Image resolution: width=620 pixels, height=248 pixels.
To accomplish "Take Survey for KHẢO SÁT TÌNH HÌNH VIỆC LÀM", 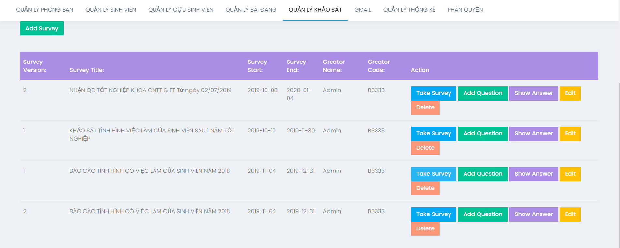I will pos(433,133).
